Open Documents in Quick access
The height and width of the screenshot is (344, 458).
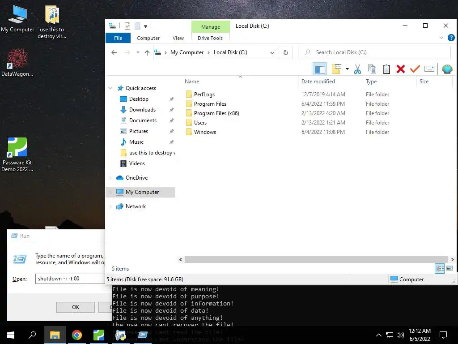click(x=143, y=120)
